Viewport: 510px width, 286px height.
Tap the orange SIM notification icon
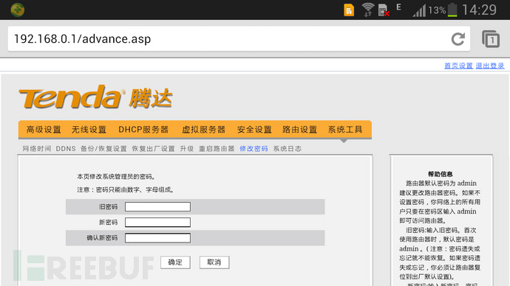[349, 10]
